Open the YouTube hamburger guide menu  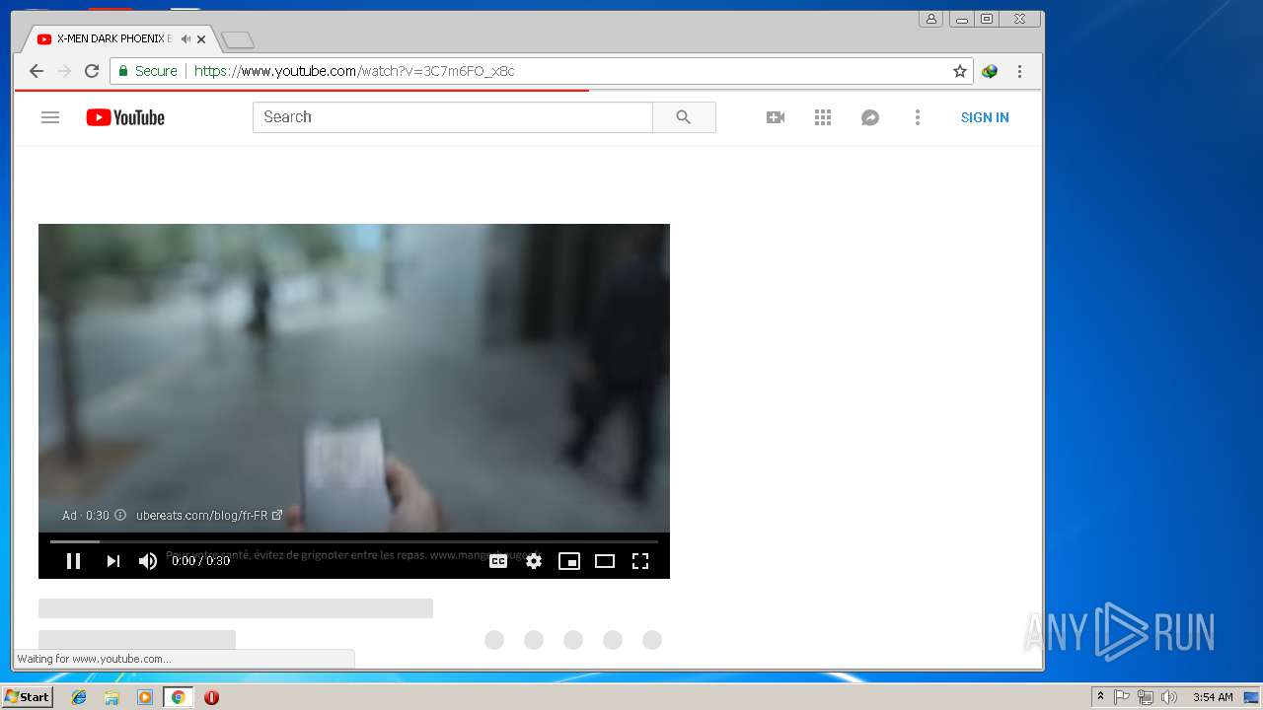(x=50, y=117)
